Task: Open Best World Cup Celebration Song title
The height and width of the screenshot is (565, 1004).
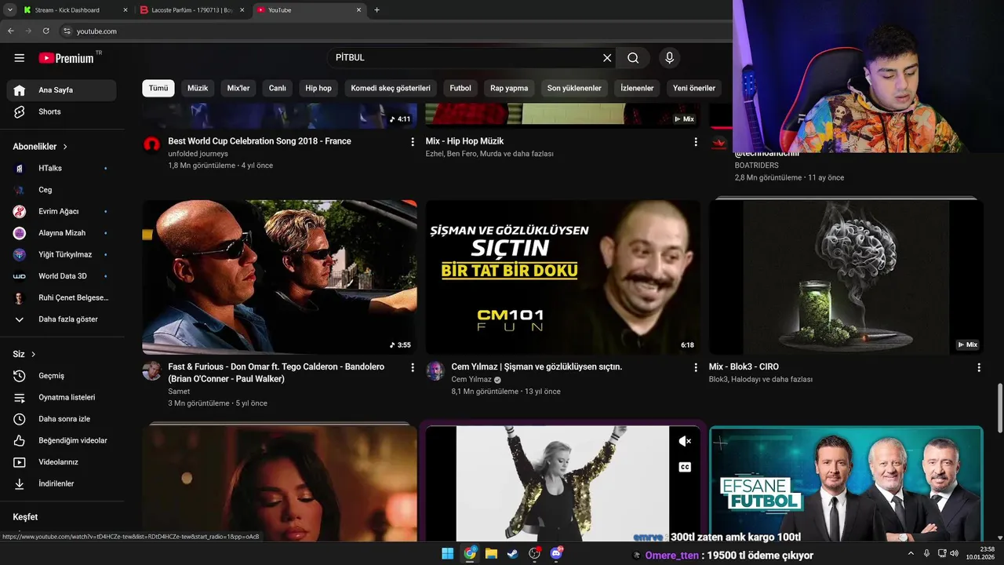Action: click(260, 141)
